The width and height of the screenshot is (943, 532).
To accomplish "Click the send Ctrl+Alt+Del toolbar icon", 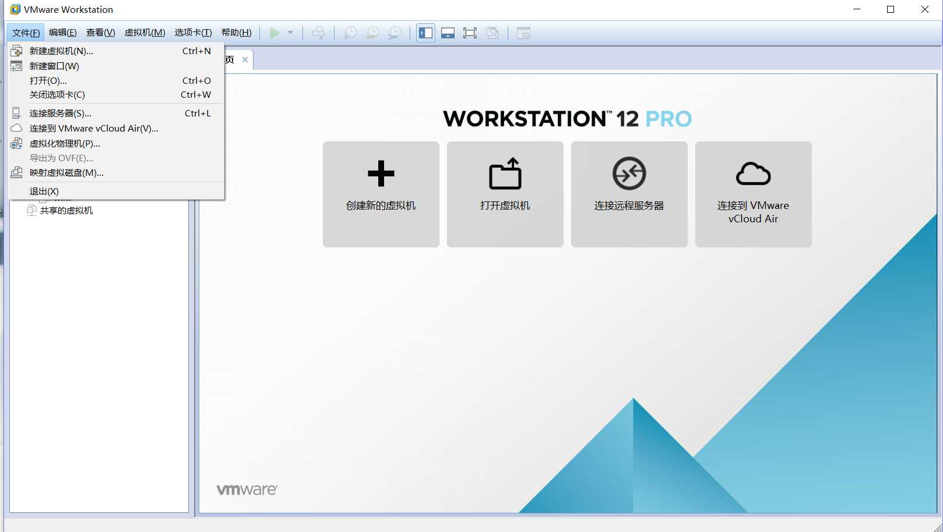I will click(x=318, y=33).
